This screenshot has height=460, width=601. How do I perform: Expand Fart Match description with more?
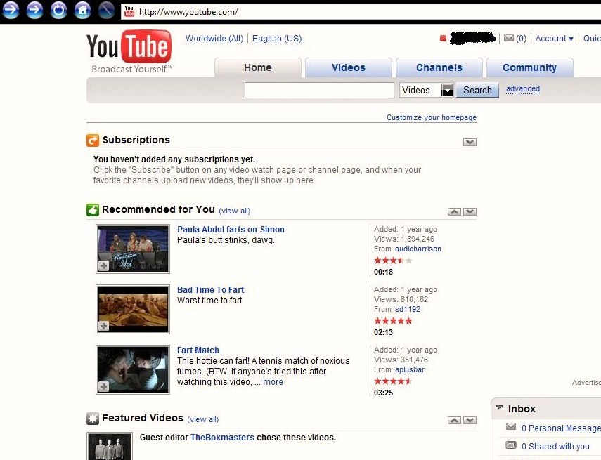[x=273, y=382]
